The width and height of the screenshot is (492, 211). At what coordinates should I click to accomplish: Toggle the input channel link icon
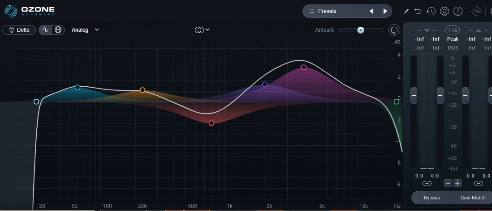pos(427,183)
